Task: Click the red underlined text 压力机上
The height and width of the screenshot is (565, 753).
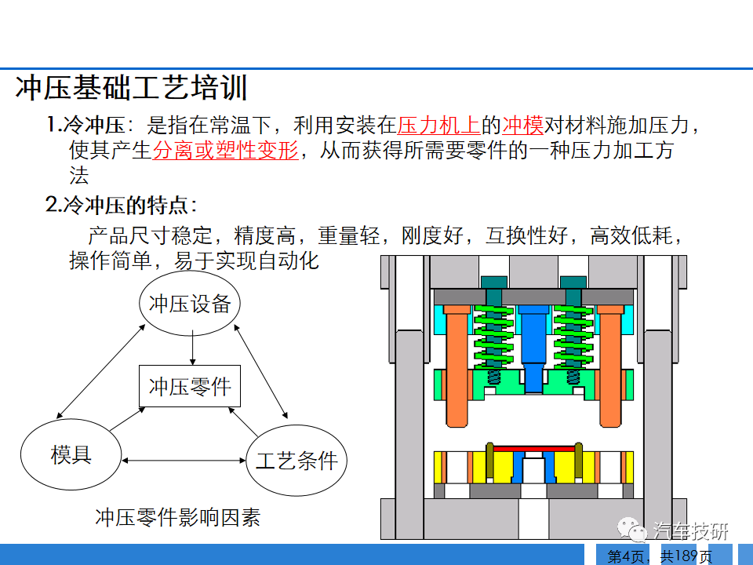Action: [x=438, y=125]
